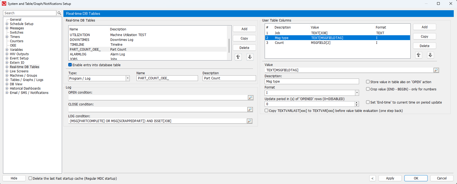The image size is (457, 184).
Task: Check Copy TEXTVARLAST to TEXTVAR option
Action: 267,111
